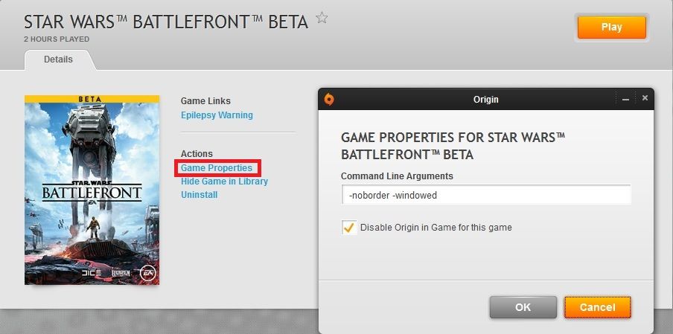Confirm game properties with OK

523,307
